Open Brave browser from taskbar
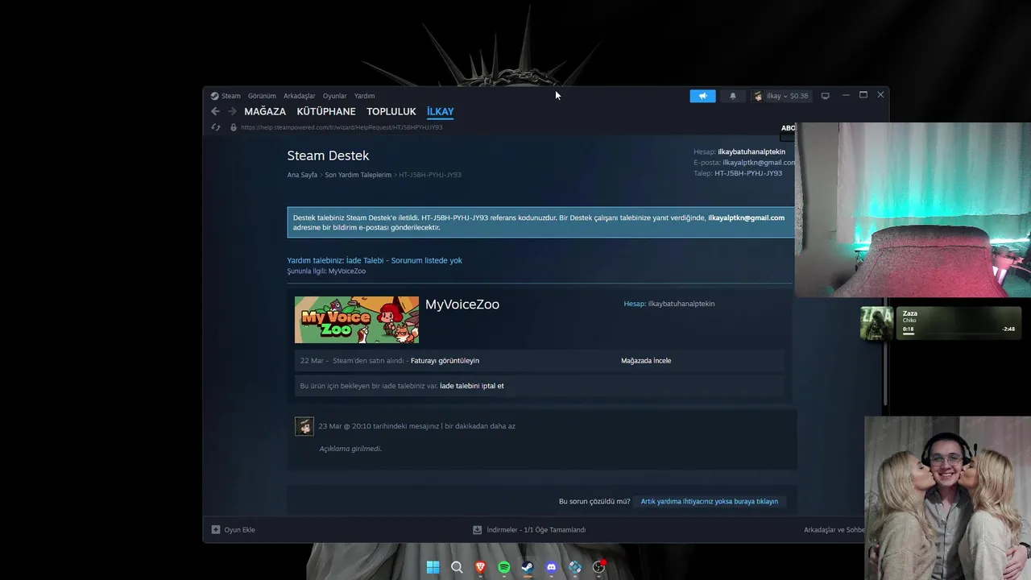The height and width of the screenshot is (580, 1031). [x=480, y=567]
